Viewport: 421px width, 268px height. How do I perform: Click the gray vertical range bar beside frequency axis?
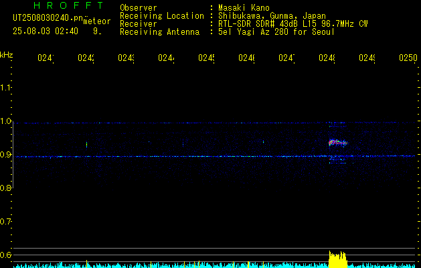[x=13, y=156]
